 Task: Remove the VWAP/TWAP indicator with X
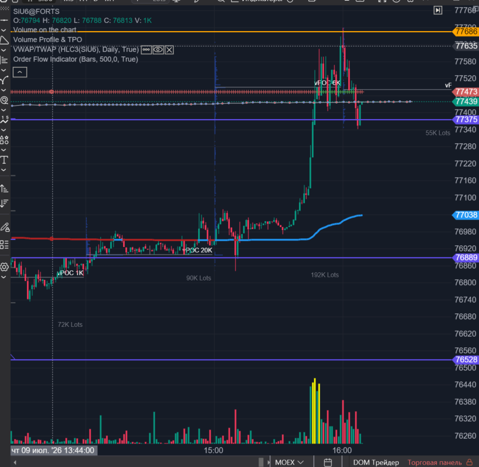169,50
